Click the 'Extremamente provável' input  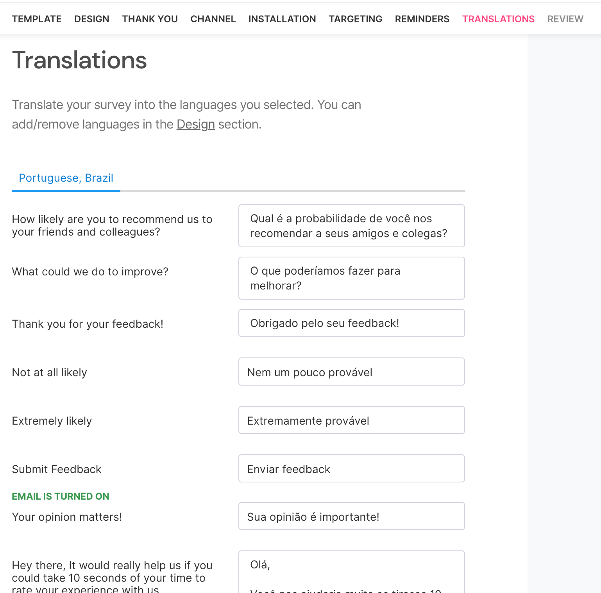(x=351, y=420)
